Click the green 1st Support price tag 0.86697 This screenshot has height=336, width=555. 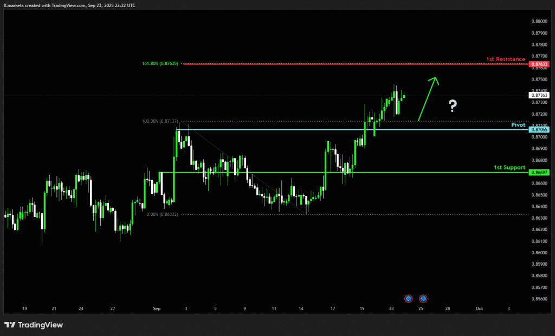click(539, 172)
